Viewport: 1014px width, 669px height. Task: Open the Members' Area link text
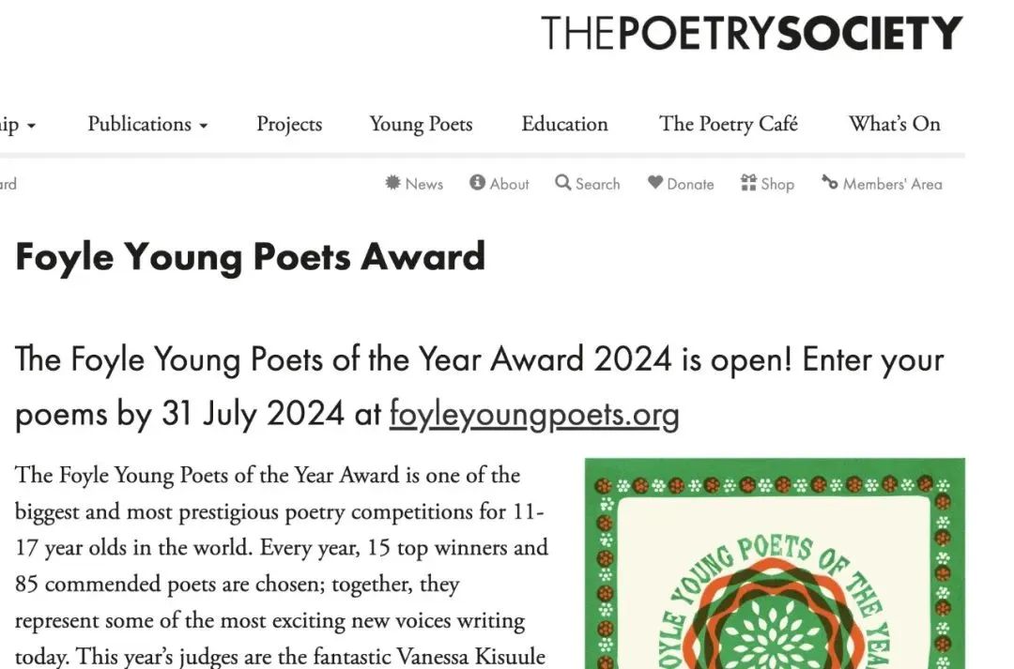coord(893,184)
